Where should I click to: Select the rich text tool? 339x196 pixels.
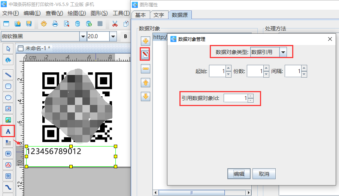(8, 142)
